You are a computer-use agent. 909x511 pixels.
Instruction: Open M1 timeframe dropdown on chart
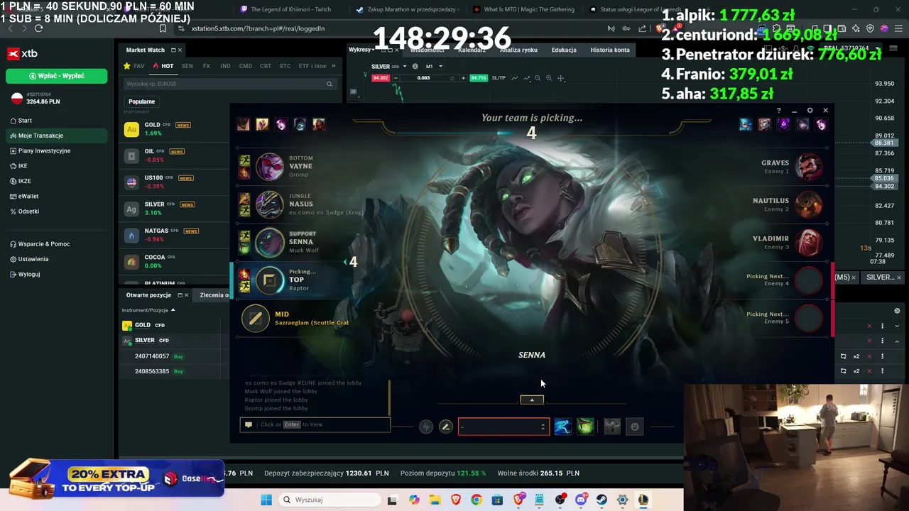tap(433, 67)
